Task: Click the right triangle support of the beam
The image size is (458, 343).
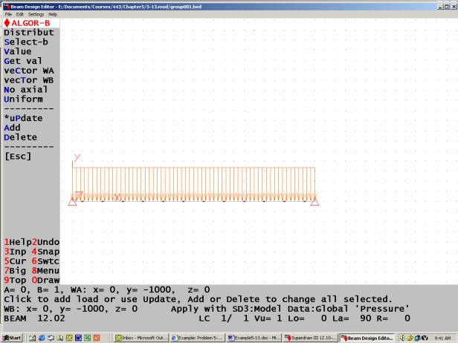Action: click(x=315, y=201)
